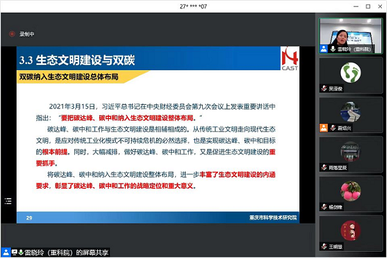Viewport: 387px width, 258px height.
Task: Click muted mic icon on 杨剑锋's tile
Action: [x=324, y=207]
